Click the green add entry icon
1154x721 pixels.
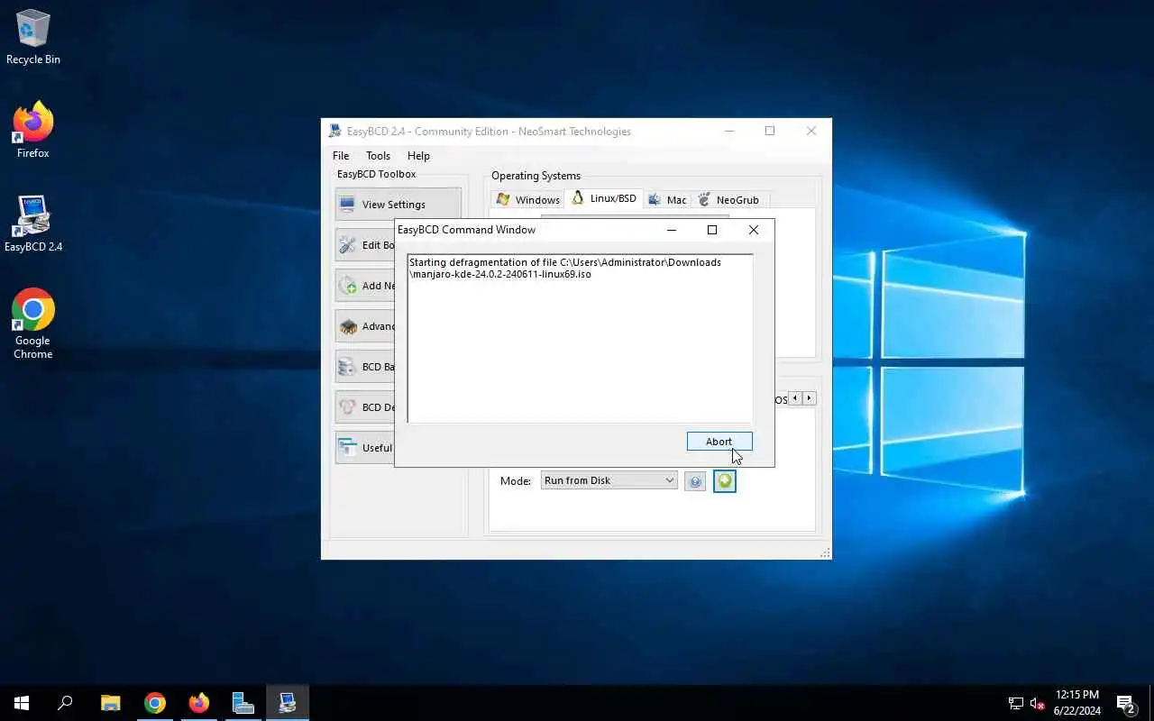[725, 482]
